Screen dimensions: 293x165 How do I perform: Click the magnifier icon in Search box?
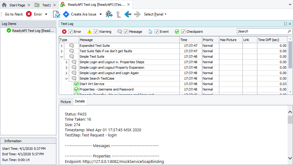coord(289,31)
